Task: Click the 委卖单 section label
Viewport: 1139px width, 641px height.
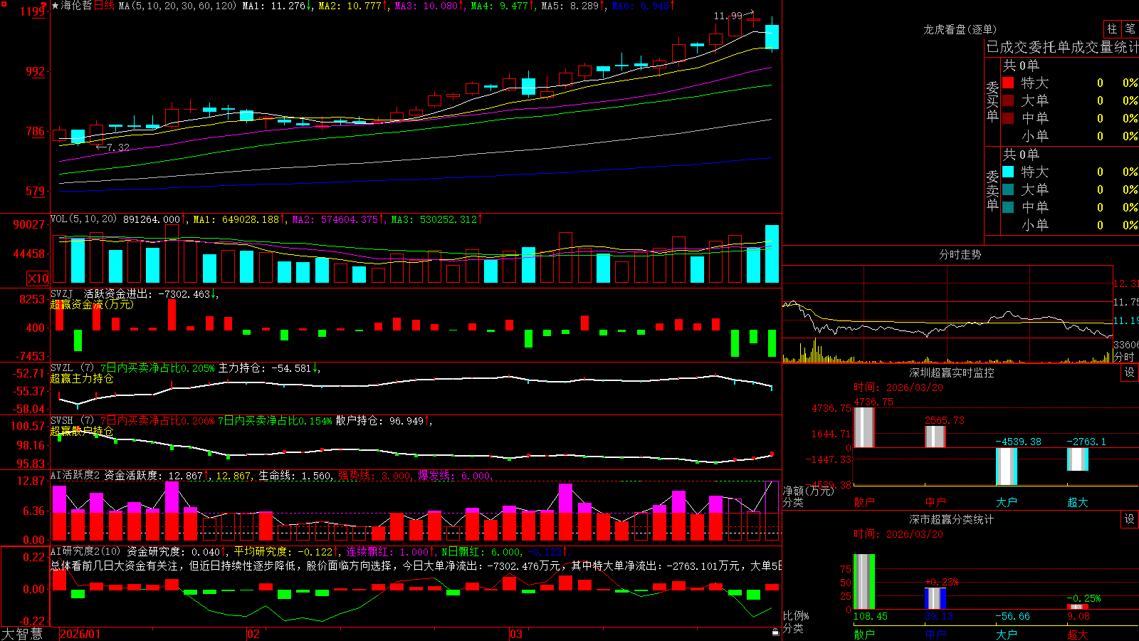Action: point(992,190)
